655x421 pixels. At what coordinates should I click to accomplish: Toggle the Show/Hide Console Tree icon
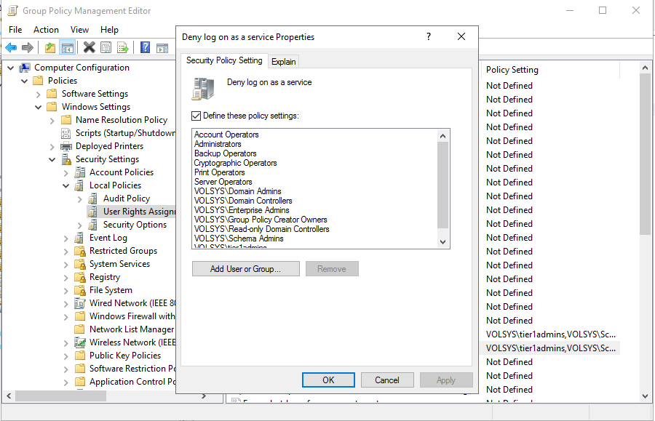[x=67, y=48]
